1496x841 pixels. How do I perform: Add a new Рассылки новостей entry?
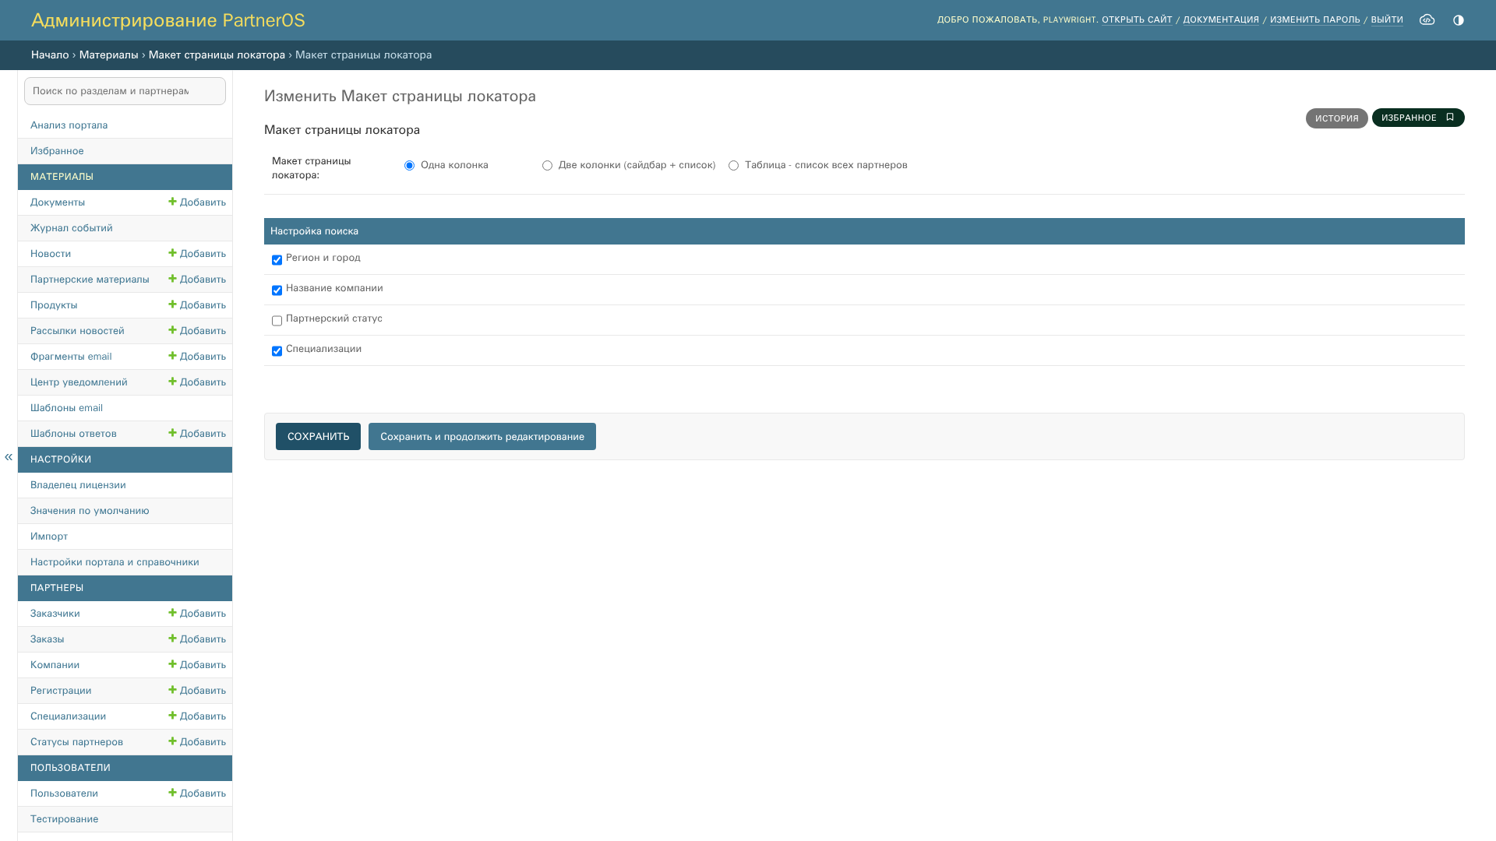click(197, 331)
